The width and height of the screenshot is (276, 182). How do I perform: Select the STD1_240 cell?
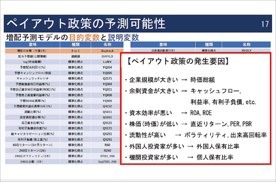pos(107,156)
